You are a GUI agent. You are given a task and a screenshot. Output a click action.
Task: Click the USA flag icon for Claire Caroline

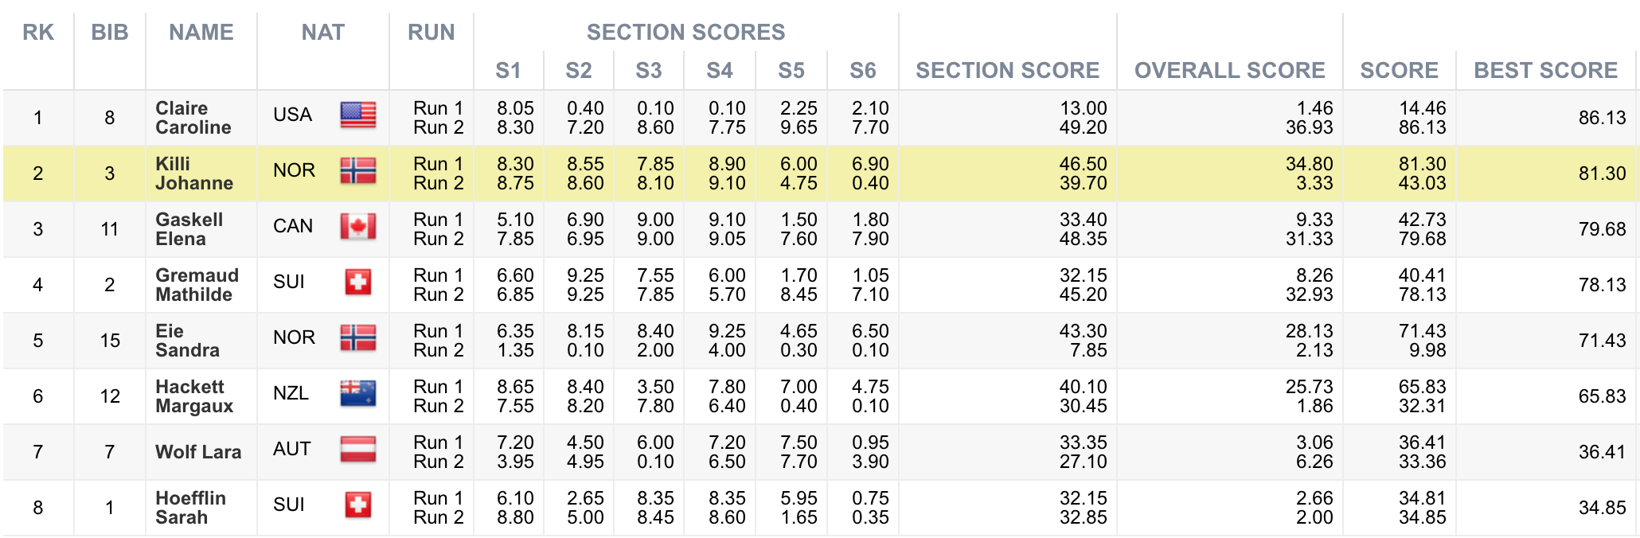(x=357, y=115)
